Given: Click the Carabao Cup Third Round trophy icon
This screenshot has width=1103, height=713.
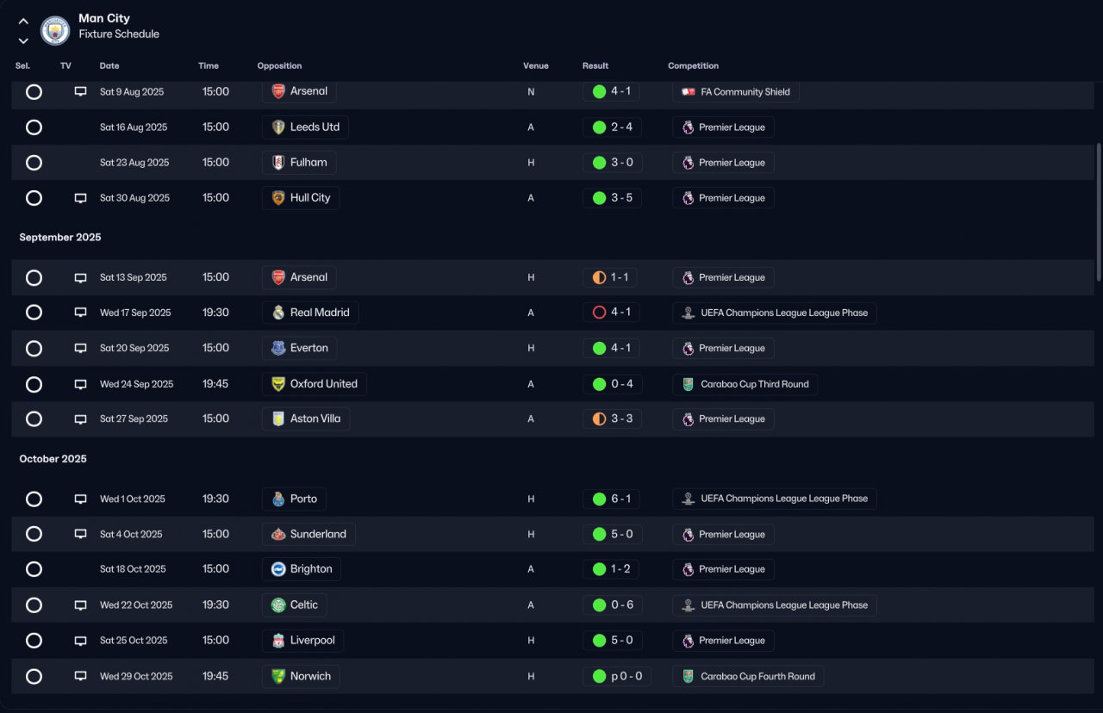Looking at the screenshot, I should 688,384.
